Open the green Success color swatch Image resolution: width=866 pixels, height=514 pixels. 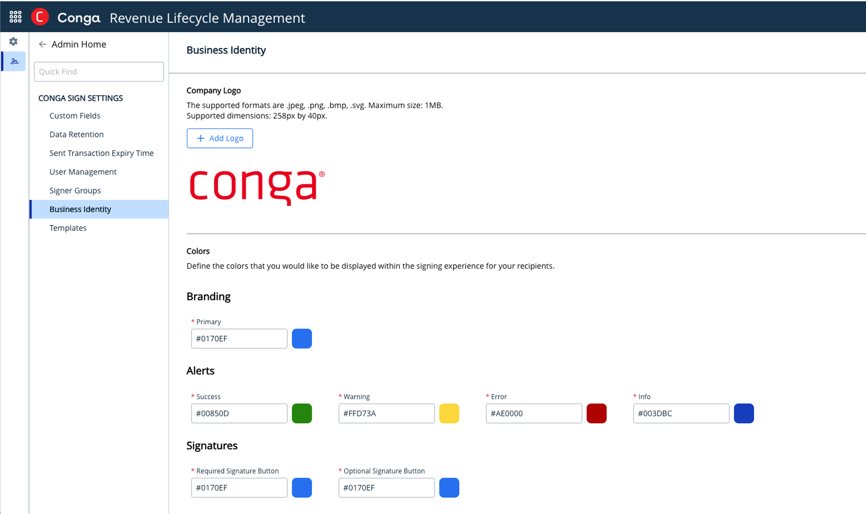pos(302,413)
